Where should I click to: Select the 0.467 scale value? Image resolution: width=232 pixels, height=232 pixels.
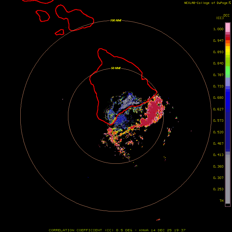pos(218,144)
